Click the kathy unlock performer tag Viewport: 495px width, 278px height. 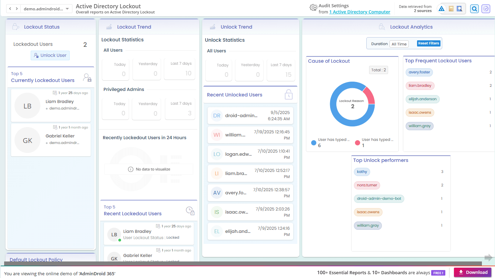pyautogui.click(x=362, y=172)
